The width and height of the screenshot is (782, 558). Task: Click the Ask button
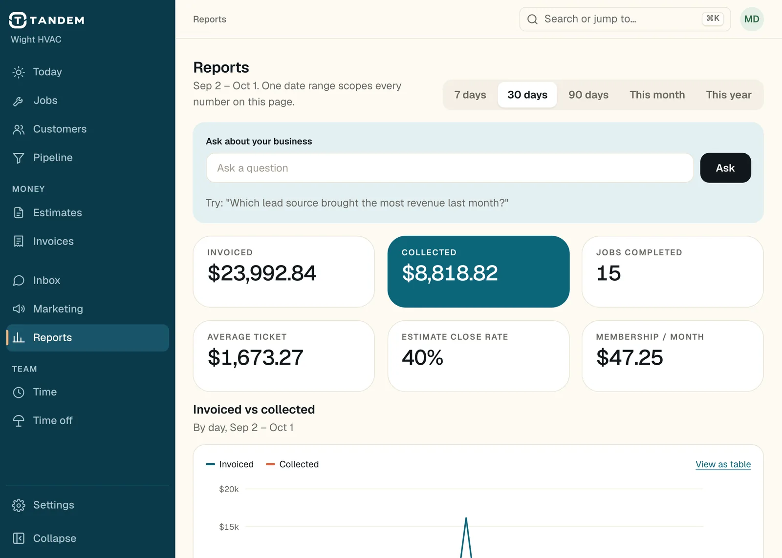[x=725, y=168]
